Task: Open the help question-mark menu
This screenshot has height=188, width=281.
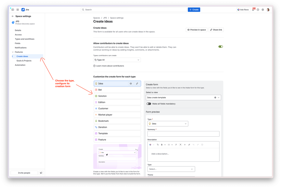Action: (258, 10)
